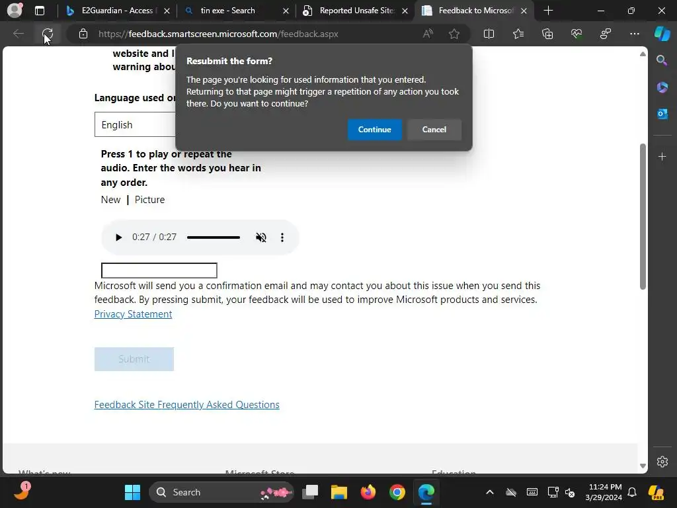Open the display and network tray icon
This screenshot has width=677, height=508.
click(x=553, y=492)
